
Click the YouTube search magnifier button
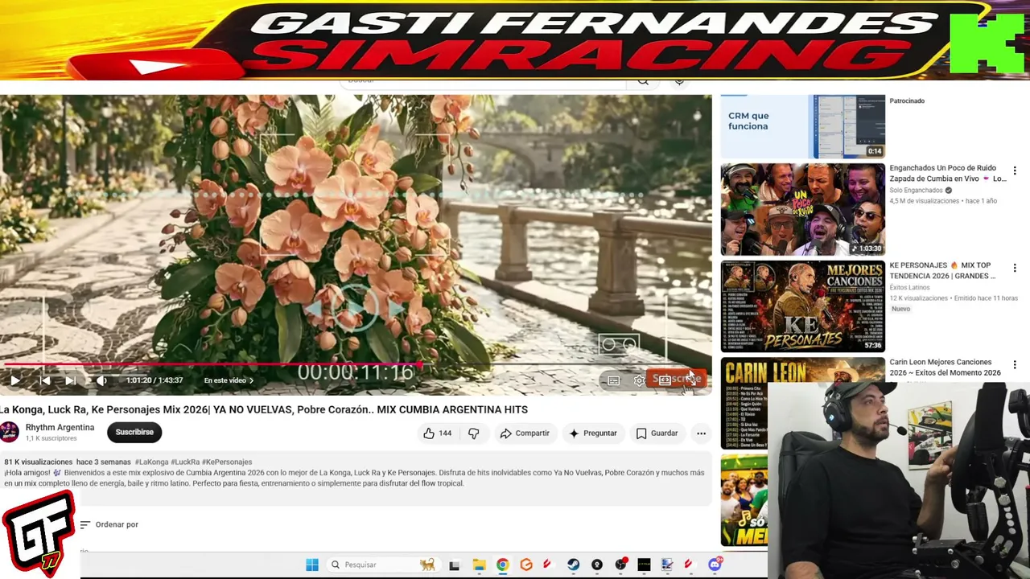pyautogui.click(x=643, y=81)
